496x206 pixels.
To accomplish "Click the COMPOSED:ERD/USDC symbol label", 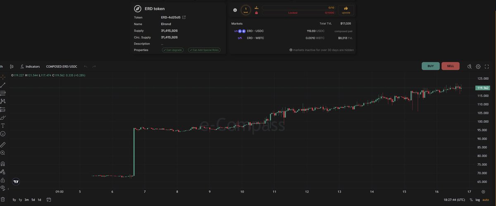I will 62,66.
